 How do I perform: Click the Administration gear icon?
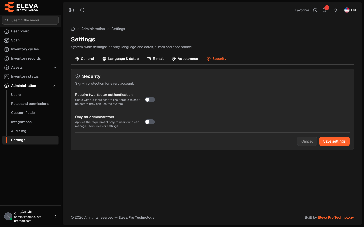[7, 86]
